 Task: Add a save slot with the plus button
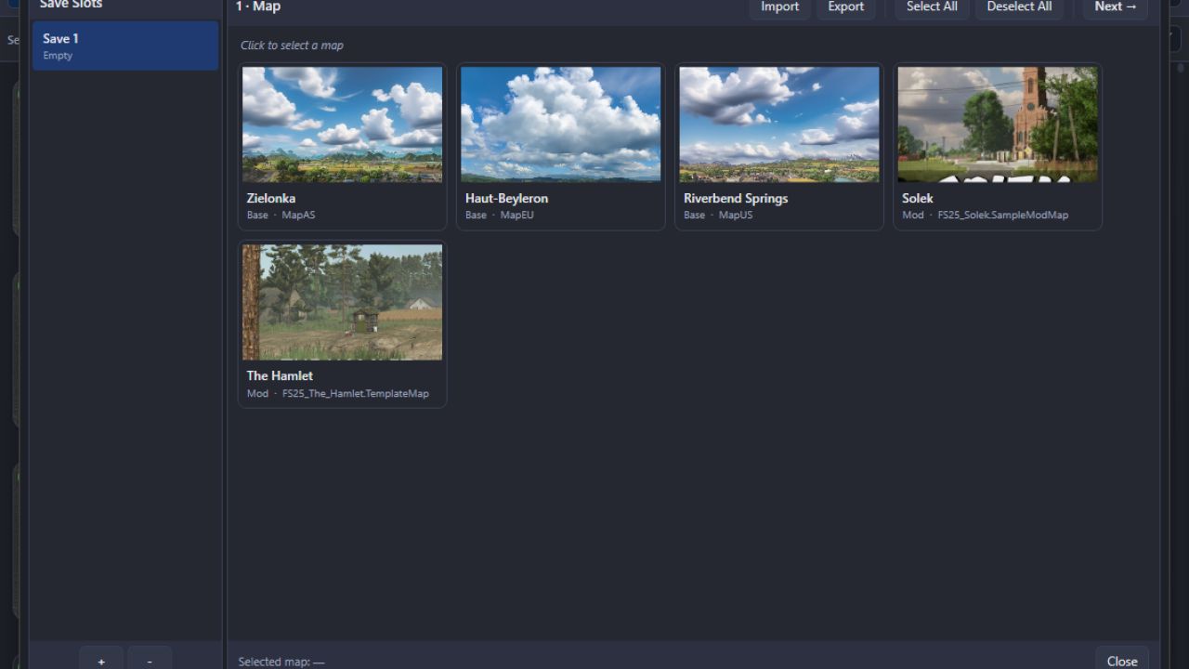coord(101,660)
